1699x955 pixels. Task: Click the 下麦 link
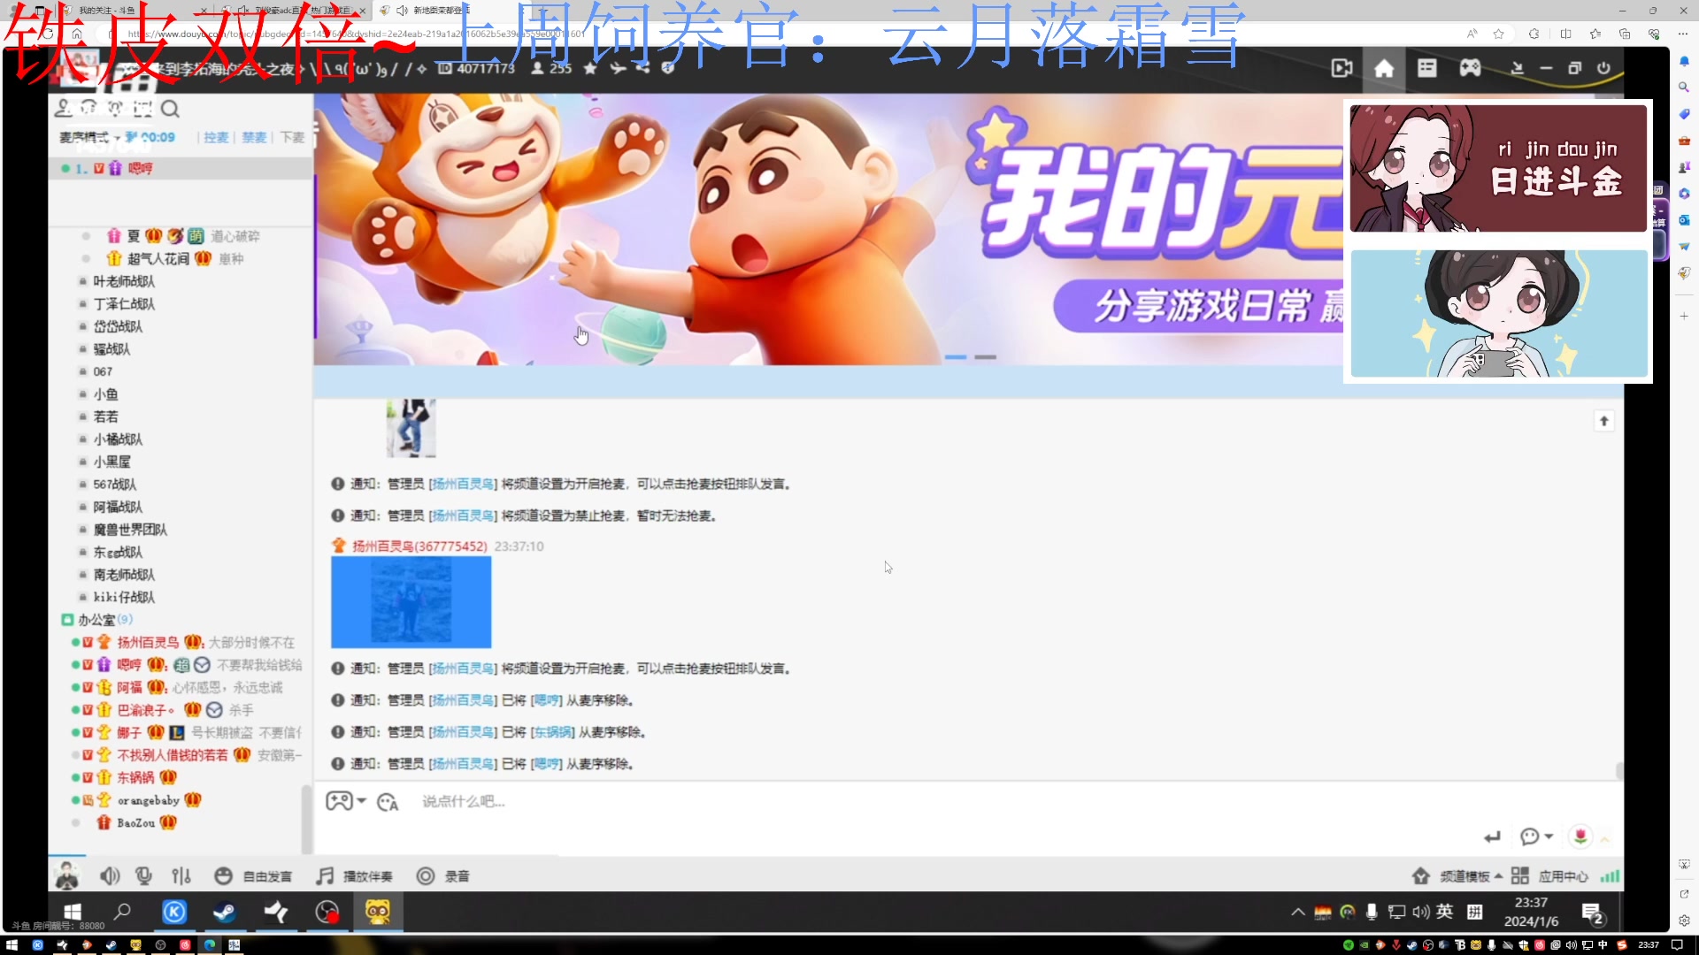coord(292,137)
